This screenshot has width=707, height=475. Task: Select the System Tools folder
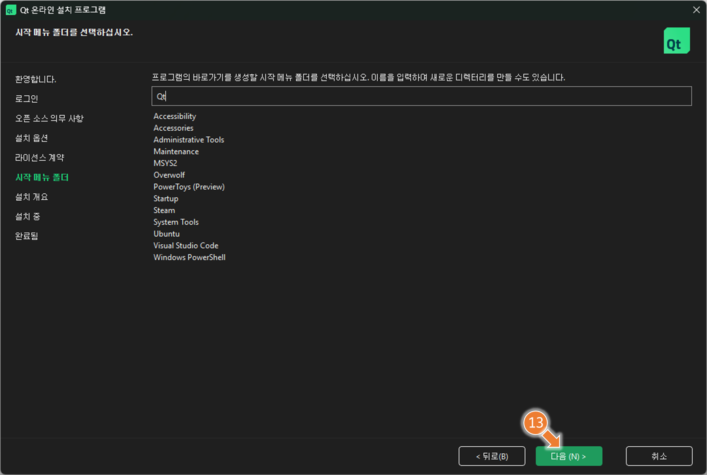click(x=176, y=222)
